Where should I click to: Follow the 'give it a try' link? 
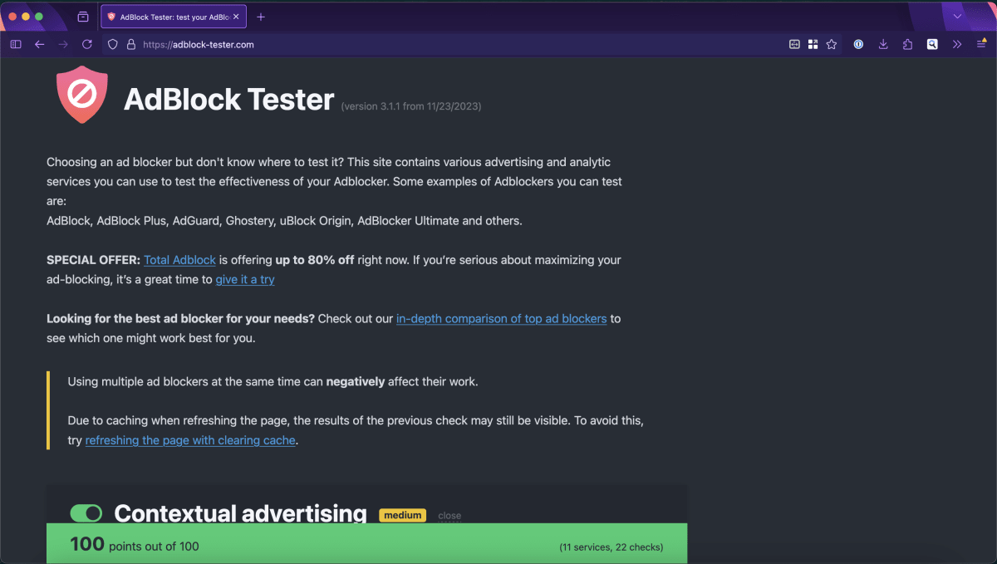(x=245, y=279)
